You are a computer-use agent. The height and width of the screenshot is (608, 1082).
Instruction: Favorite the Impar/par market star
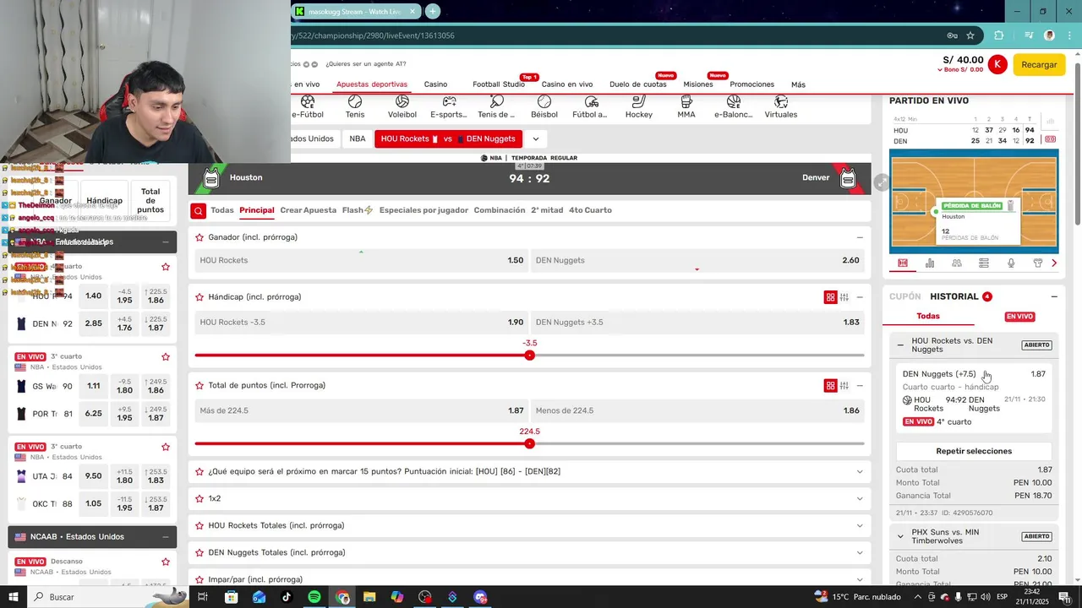(x=199, y=580)
